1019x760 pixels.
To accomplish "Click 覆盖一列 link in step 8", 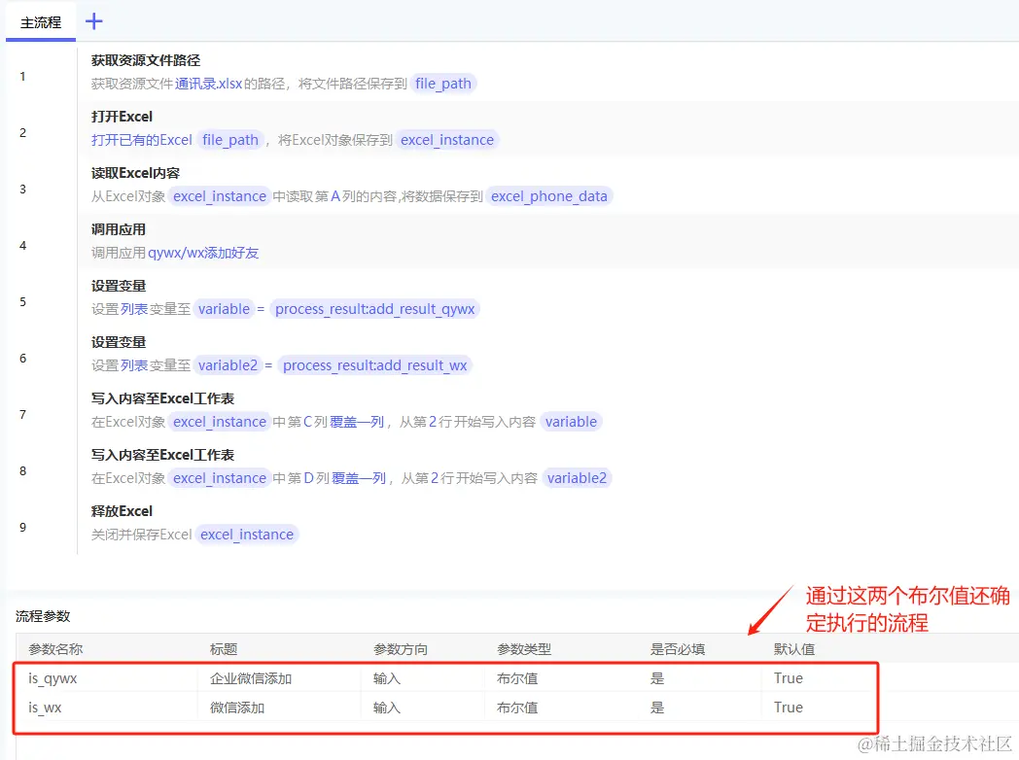I will [x=359, y=479].
